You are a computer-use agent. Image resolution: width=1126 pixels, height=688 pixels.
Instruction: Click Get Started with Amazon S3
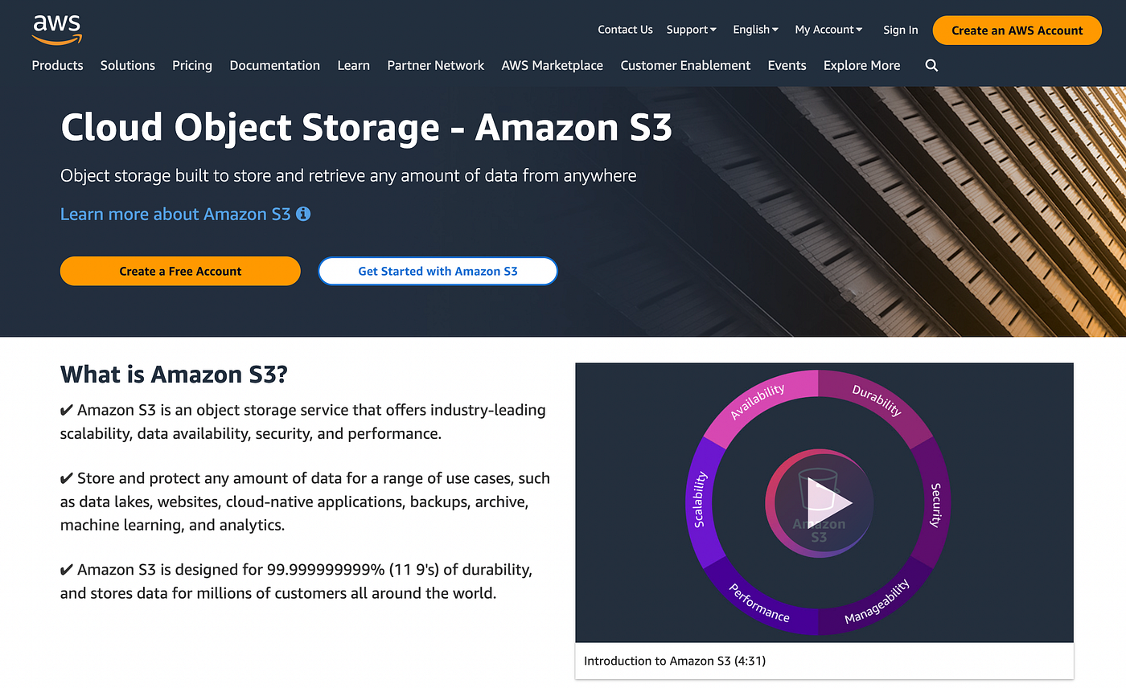(x=438, y=271)
